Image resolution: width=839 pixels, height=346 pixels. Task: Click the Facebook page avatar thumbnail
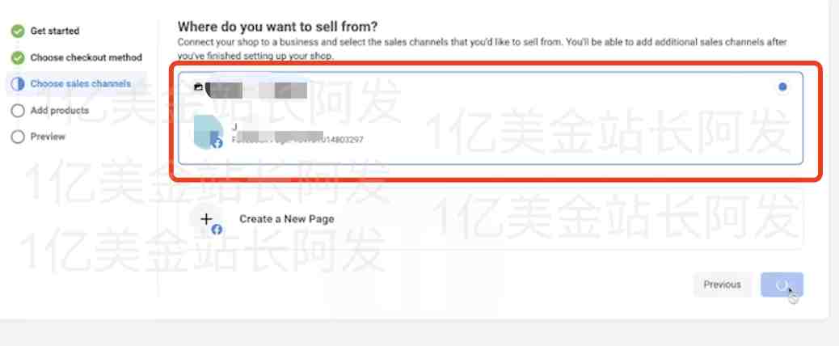[x=208, y=132]
